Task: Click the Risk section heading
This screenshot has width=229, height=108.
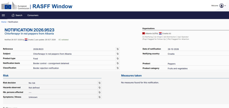Action: point(6,76)
